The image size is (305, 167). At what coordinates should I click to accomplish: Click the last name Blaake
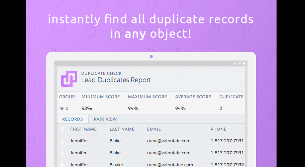[x=116, y=165]
